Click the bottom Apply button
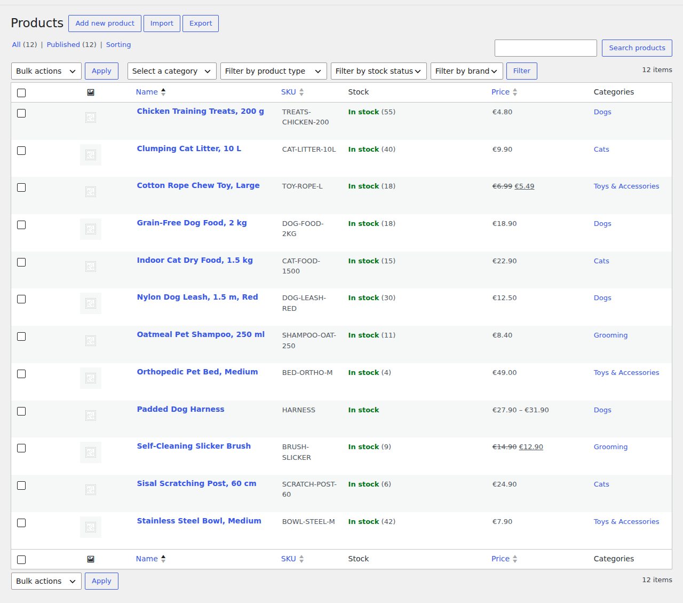 pyautogui.click(x=101, y=581)
